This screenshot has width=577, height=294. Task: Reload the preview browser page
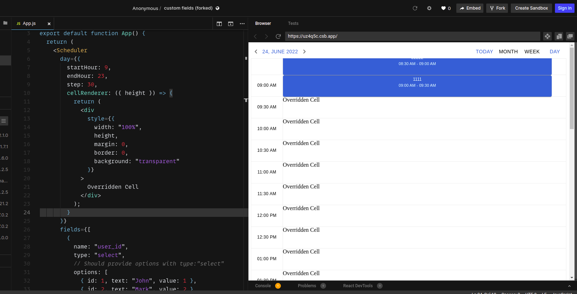278,36
